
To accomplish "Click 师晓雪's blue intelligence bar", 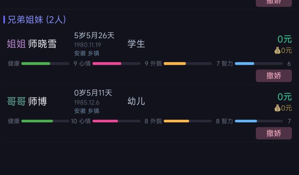I will pos(259,63).
